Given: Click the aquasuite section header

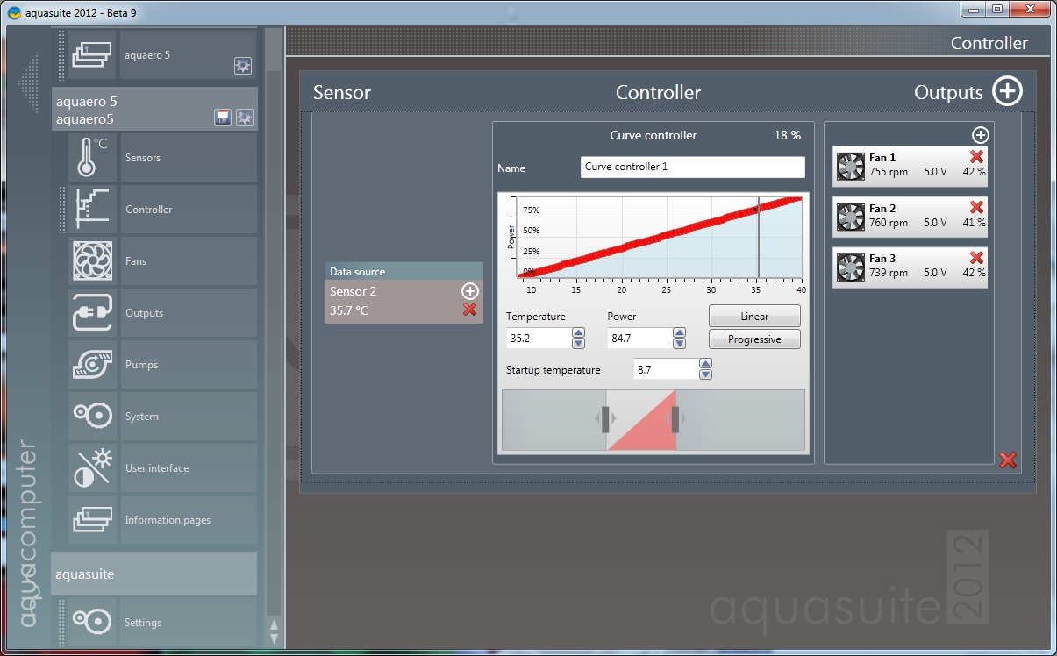Looking at the screenshot, I should (154, 574).
